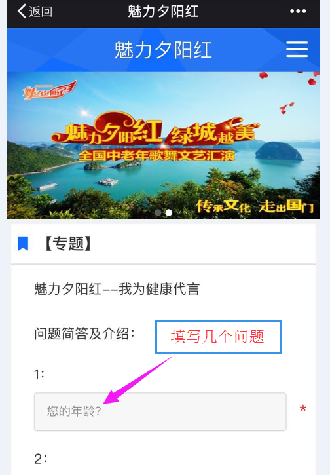Tap the 返回 back arrow
The width and height of the screenshot is (330, 475).
pyautogui.click(x=22, y=11)
